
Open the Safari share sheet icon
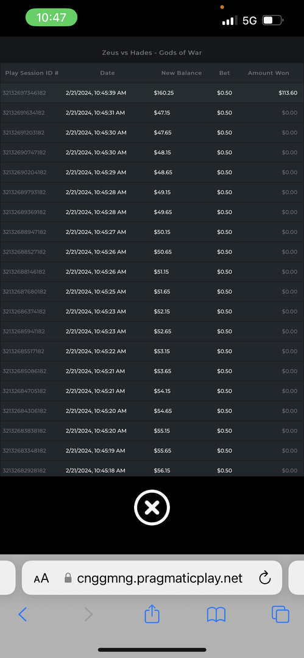click(x=152, y=614)
